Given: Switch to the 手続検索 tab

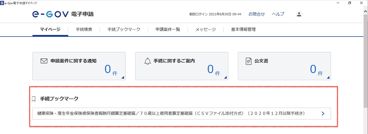Looking at the screenshot, I should (84, 30).
